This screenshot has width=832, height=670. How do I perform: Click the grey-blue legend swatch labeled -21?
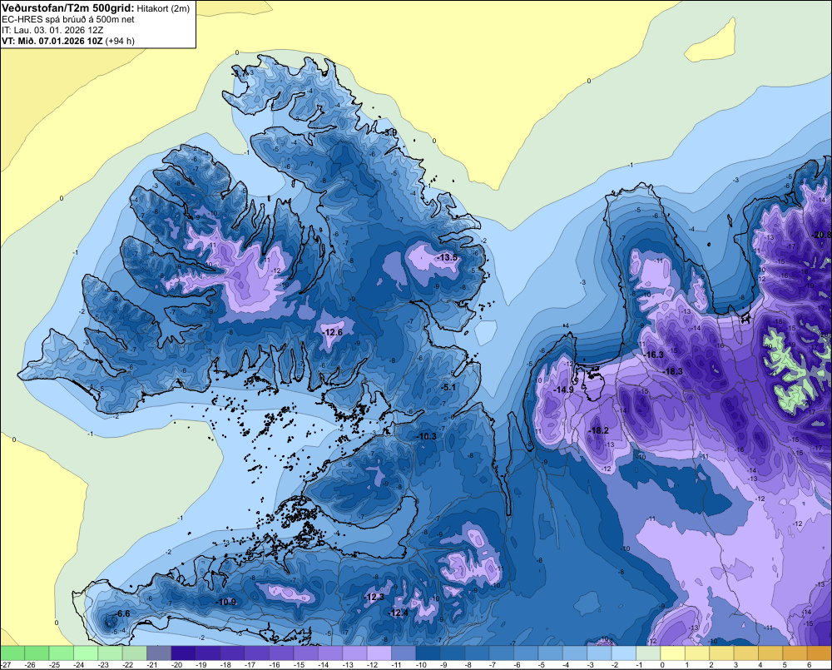tap(159, 653)
